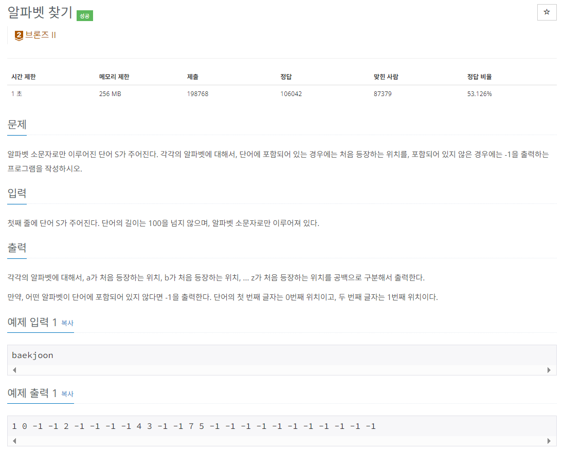The width and height of the screenshot is (564, 451).
Task: Copy example output 1 via 복사 link
Action: 67,394
